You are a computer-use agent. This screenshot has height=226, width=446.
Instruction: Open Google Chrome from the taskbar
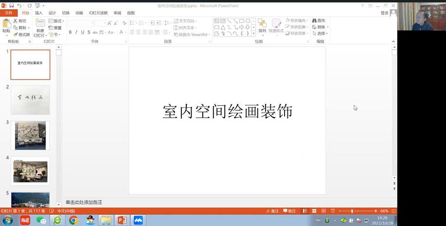(x=73, y=220)
